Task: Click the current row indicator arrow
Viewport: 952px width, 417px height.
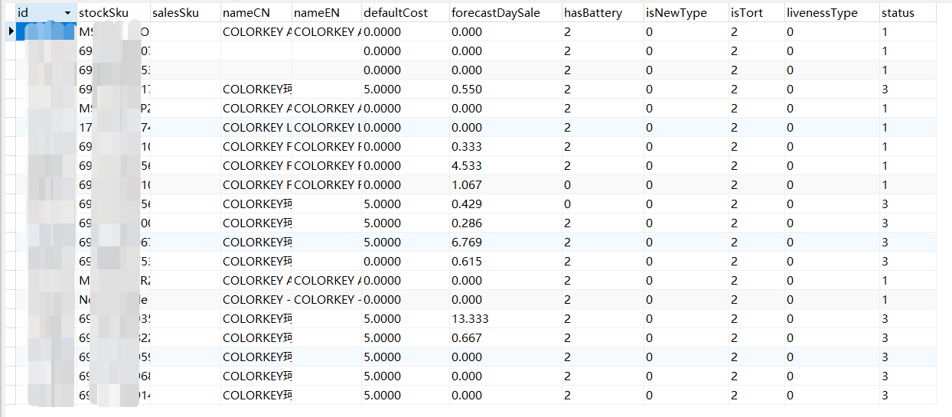Action: (10, 32)
